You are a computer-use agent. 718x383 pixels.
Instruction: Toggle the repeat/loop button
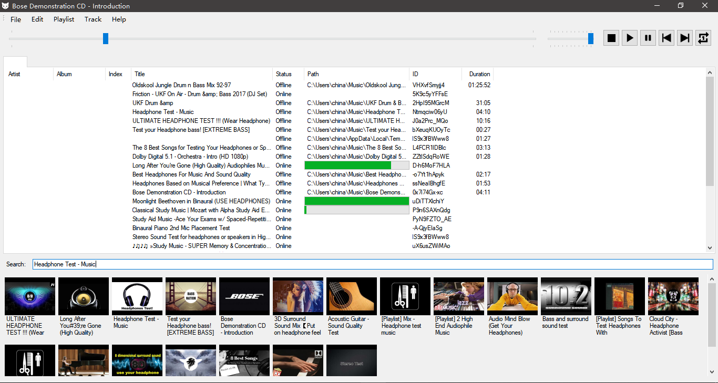(x=703, y=38)
